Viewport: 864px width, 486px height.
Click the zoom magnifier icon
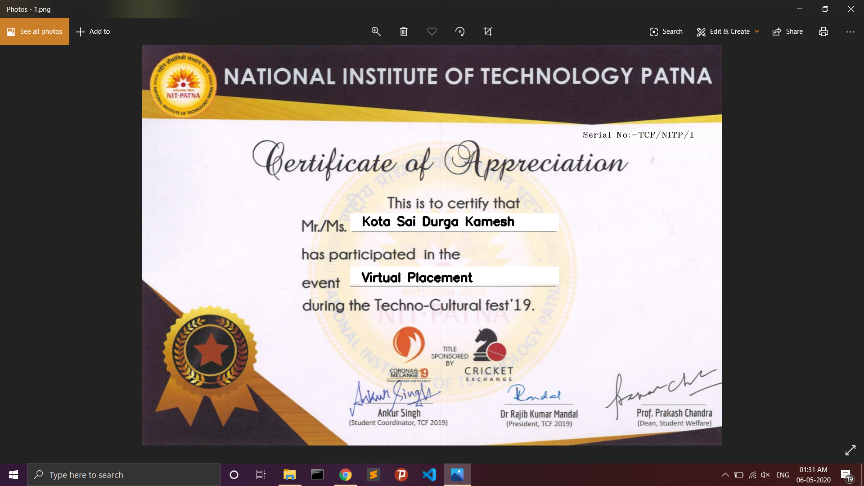click(x=376, y=31)
